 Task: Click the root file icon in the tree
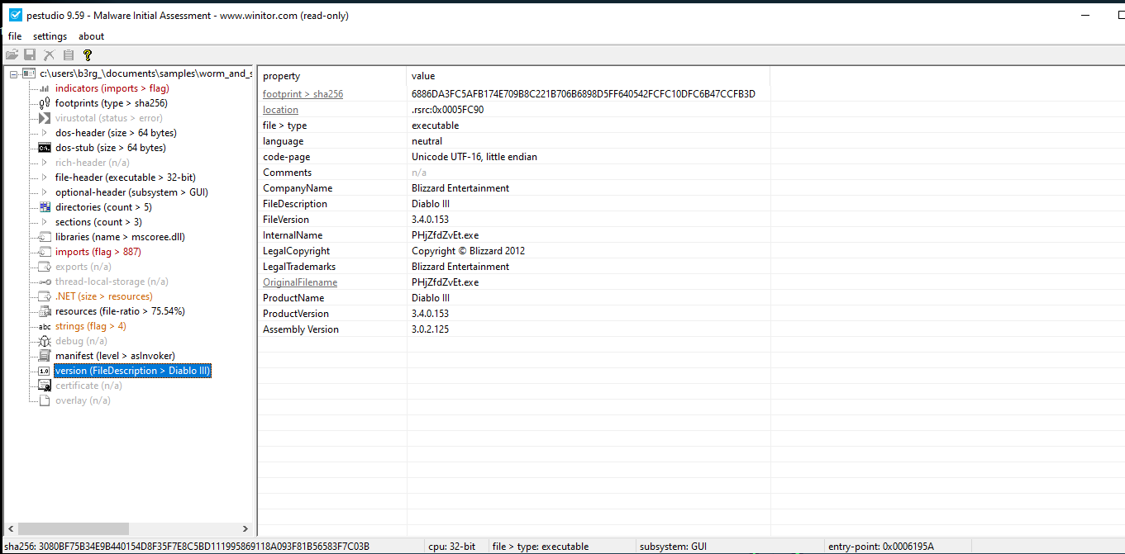coord(29,73)
